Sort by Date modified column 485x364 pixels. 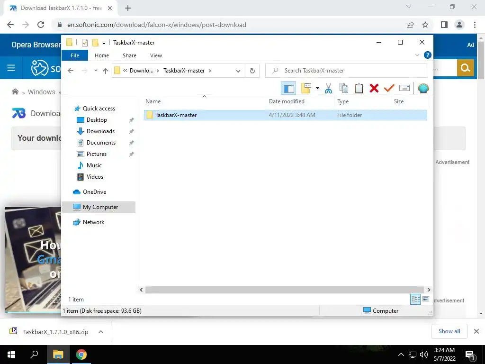point(300,101)
